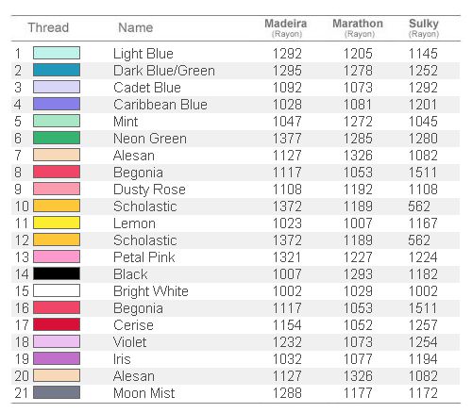The image size is (472, 413).
Task: Select the Dark Blue/Green thread swatch
Action: click(x=57, y=70)
